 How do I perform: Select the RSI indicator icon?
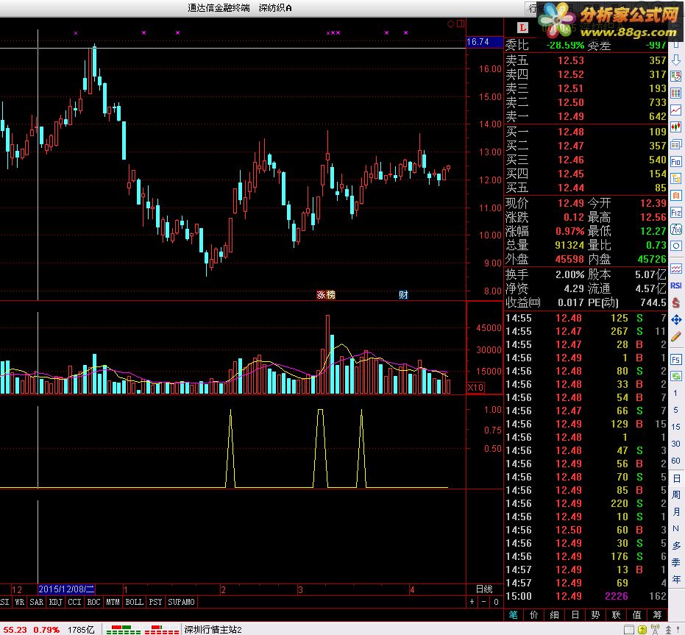point(676,285)
